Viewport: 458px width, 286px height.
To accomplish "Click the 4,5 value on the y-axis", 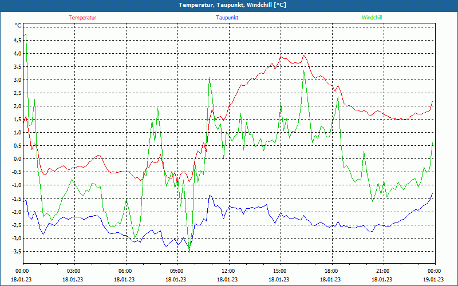I will (x=17, y=41).
